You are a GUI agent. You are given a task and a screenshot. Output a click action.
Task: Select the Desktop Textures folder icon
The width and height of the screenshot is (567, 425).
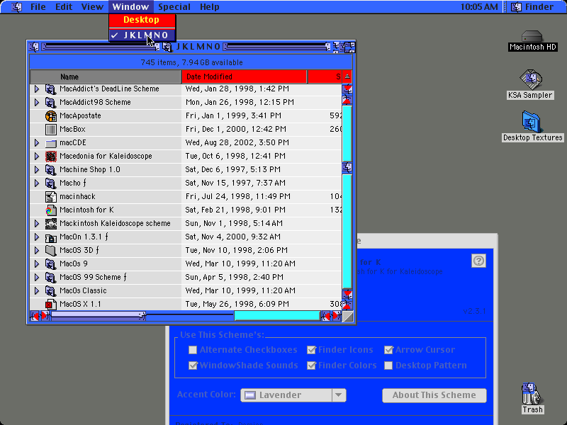tap(531, 122)
